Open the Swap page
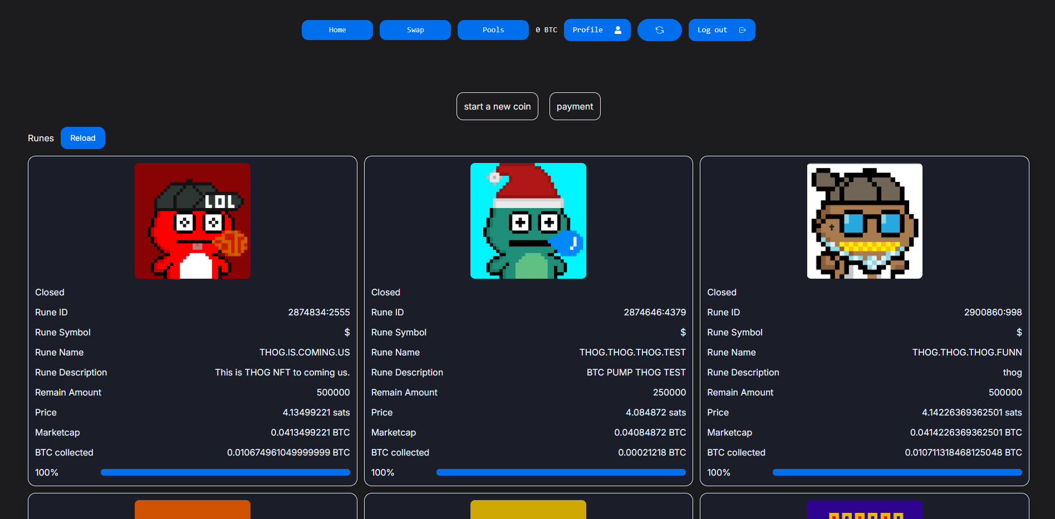 [x=415, y=30]
